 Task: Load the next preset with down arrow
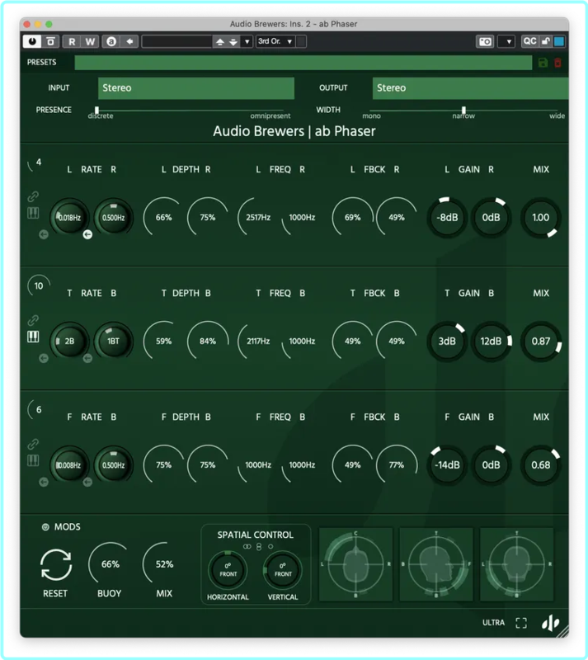(233, 42)
